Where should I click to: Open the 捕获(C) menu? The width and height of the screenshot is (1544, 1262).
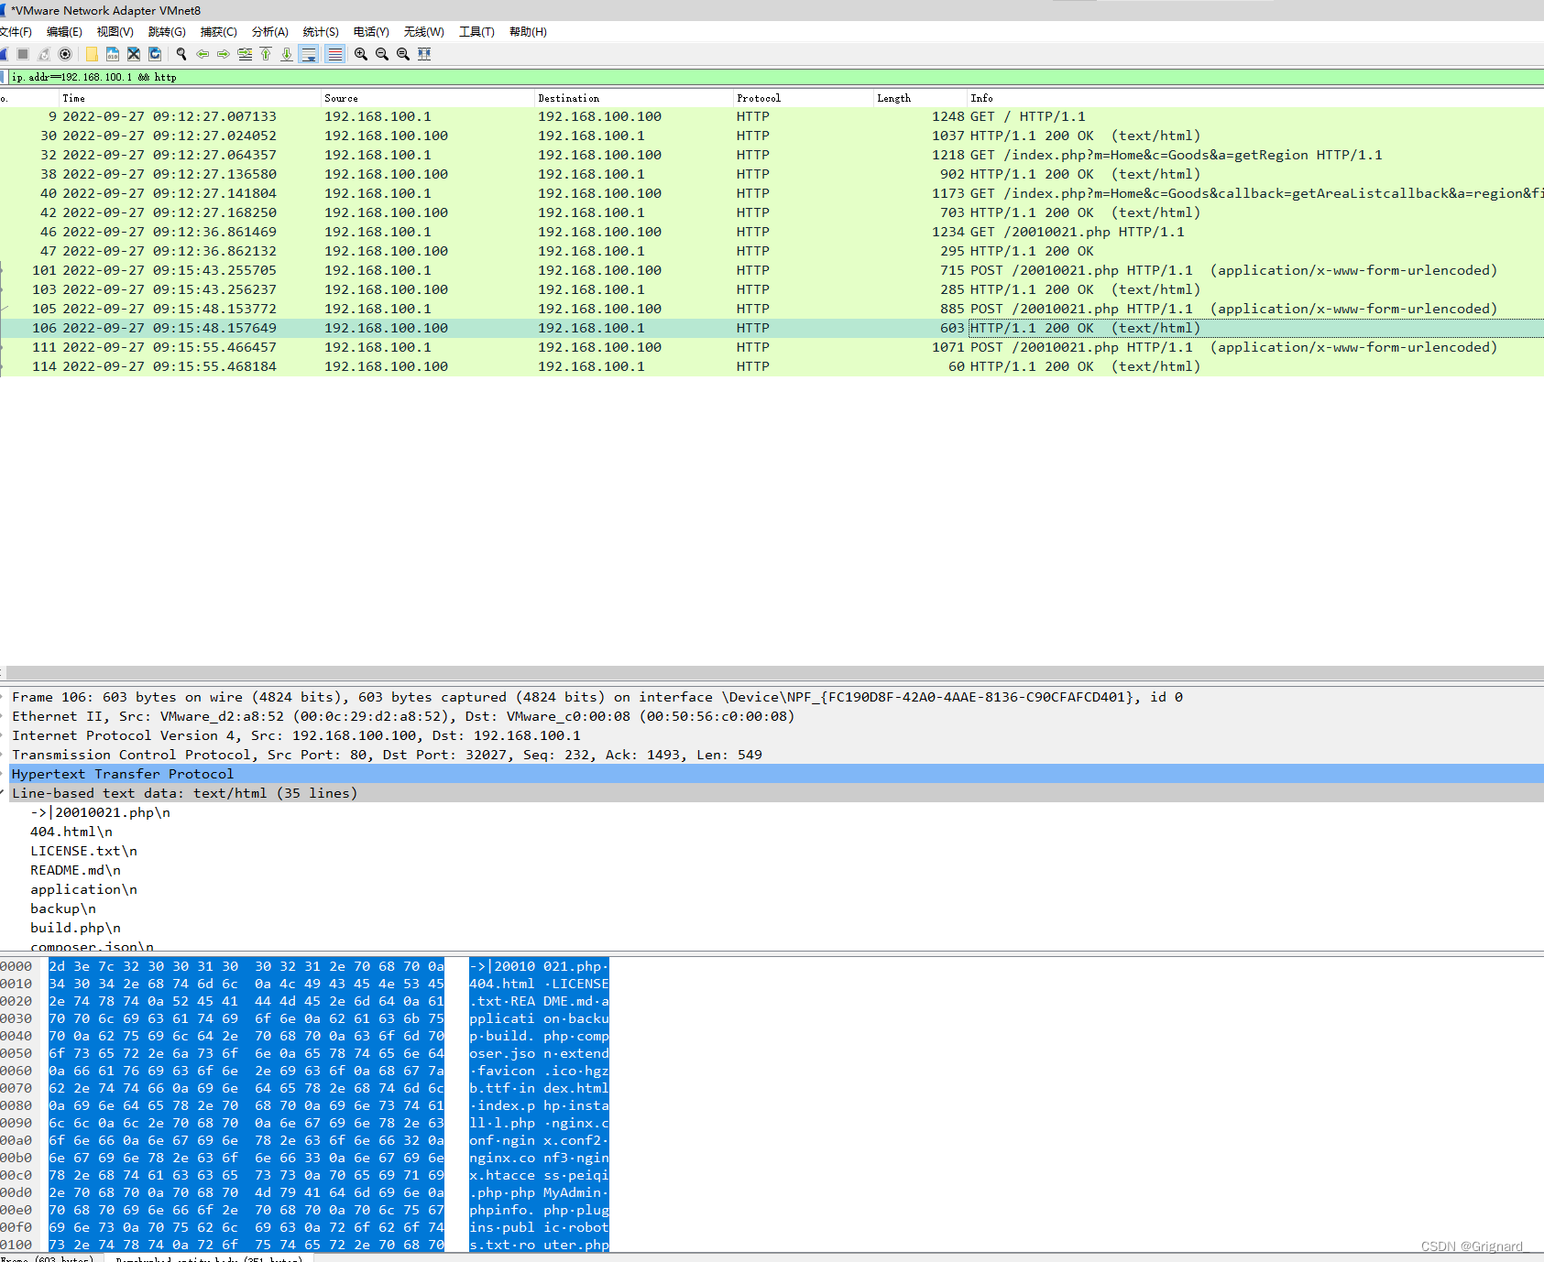point(218,32)
